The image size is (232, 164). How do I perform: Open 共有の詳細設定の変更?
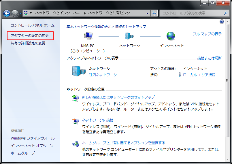click(28, 43)
